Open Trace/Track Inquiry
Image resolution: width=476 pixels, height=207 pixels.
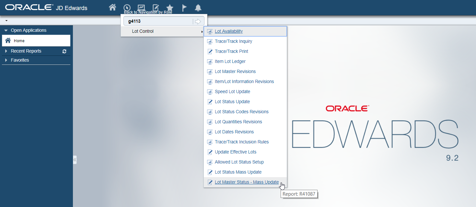pyautogui.click(x=233, y=42)
